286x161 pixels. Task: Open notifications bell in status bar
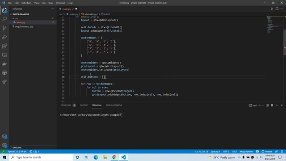pyautogui.click(x=282, y=152)
